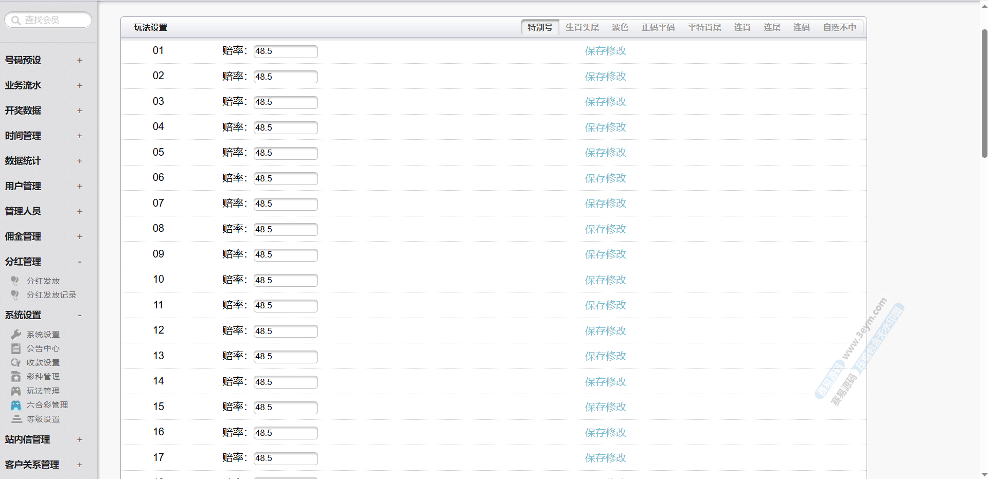Viewport: 988px width, 479px height.
Task: Click the 彩种管理 icon in sidebar
Action: (16, 377)
